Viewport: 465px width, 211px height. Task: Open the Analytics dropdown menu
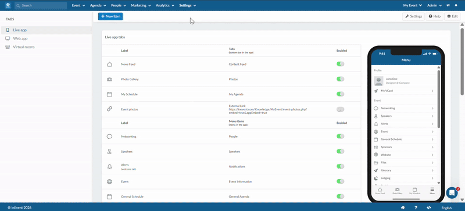[164, 5]
